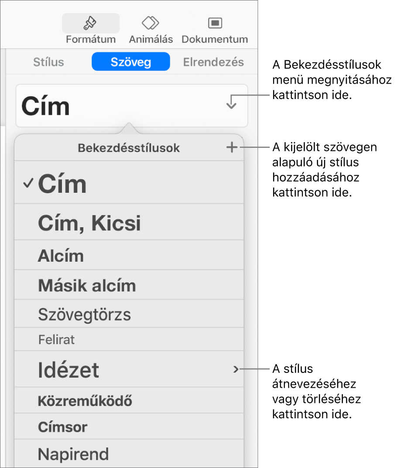Click the Cím style popup field
The height and width of the screenshot is (468, 397).
pos(132,106)
